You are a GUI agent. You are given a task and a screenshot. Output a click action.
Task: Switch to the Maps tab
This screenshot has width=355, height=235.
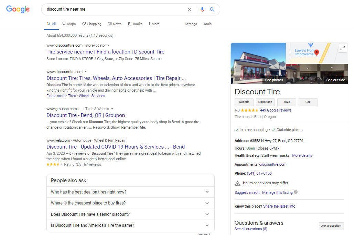click(69, 24)
